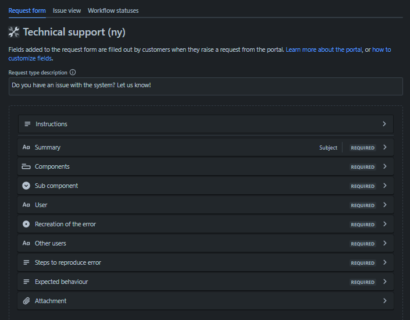Expand the Instructions row chevron
This screenshot has height=320, width=410.
pos(384,124)
